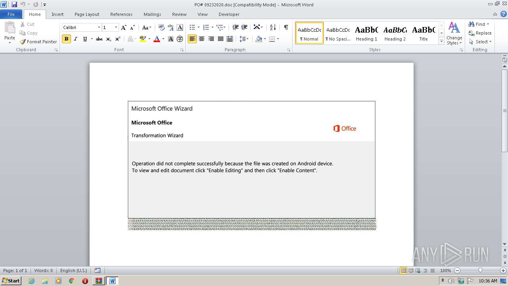Toggle Strikethrough formatting

click(x=99, y=39)
